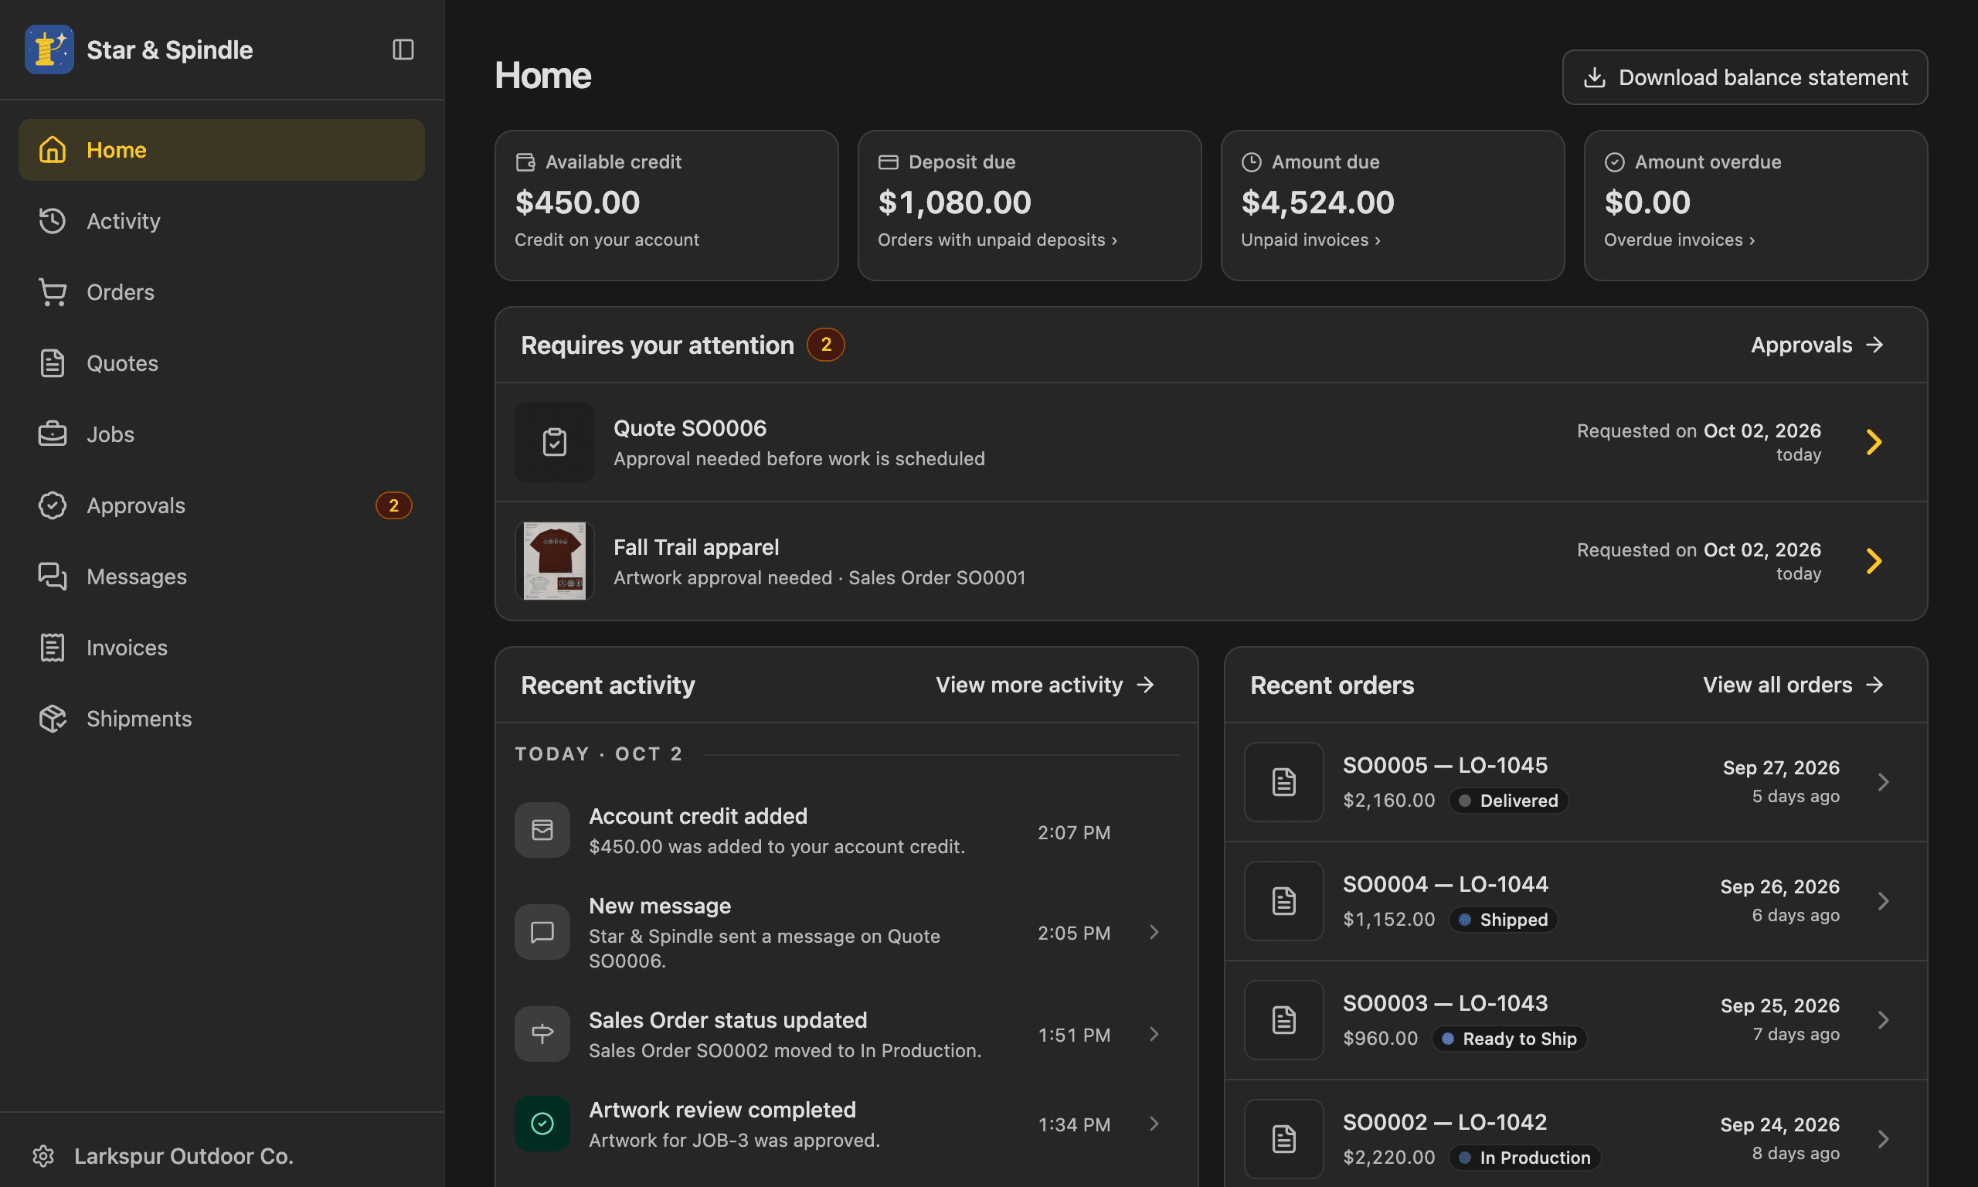Open Sales Order status updated chevron
Viewport: 1978px width, 1187px height.
[x=1154, y=1034]
